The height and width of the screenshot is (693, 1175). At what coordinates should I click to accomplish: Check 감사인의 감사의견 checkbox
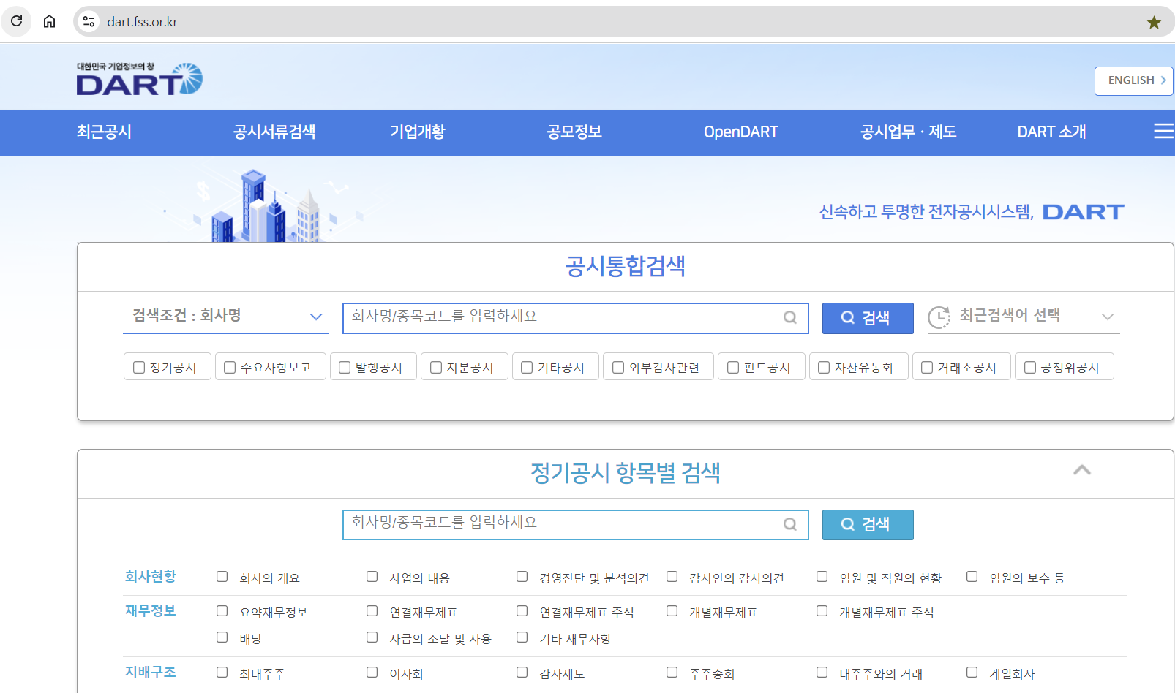click(672, 577)
